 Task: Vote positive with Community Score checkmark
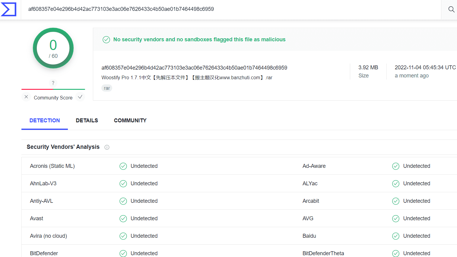tap(80, 97)
